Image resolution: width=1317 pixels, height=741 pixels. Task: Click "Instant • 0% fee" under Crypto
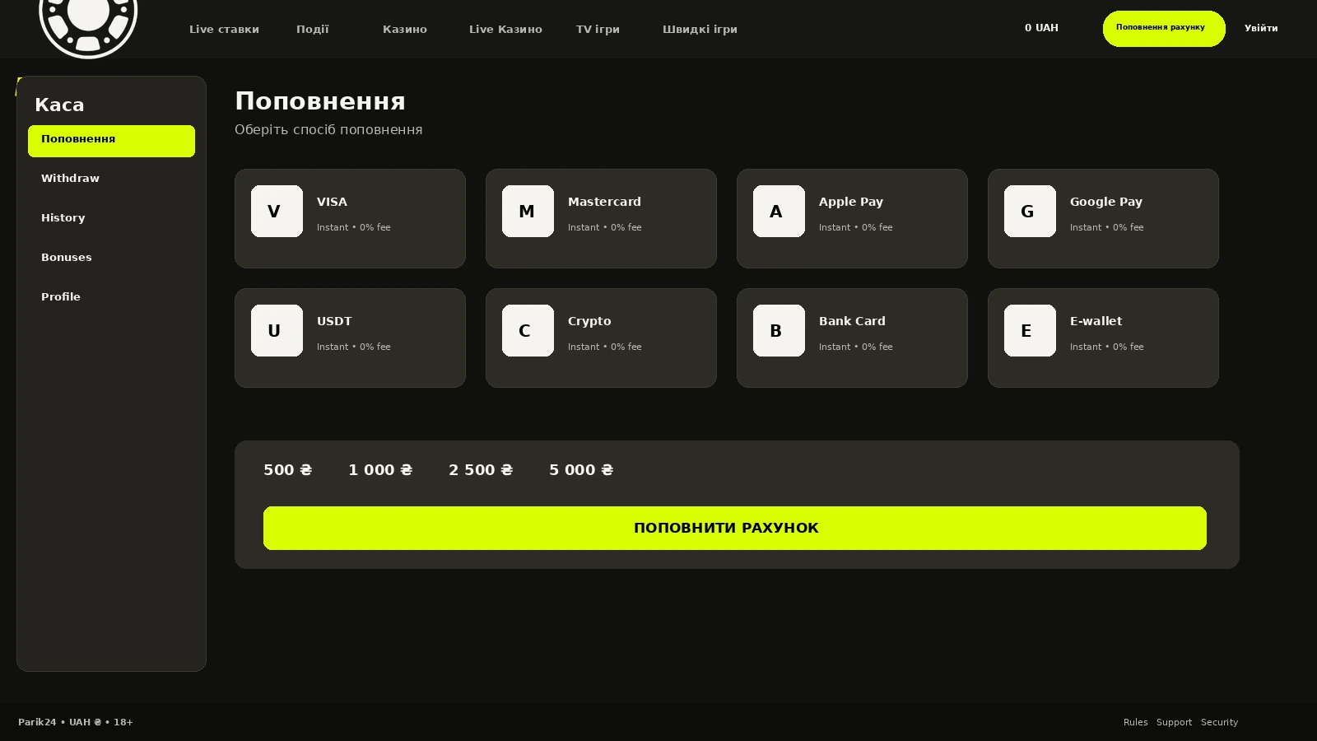(605, 347)
